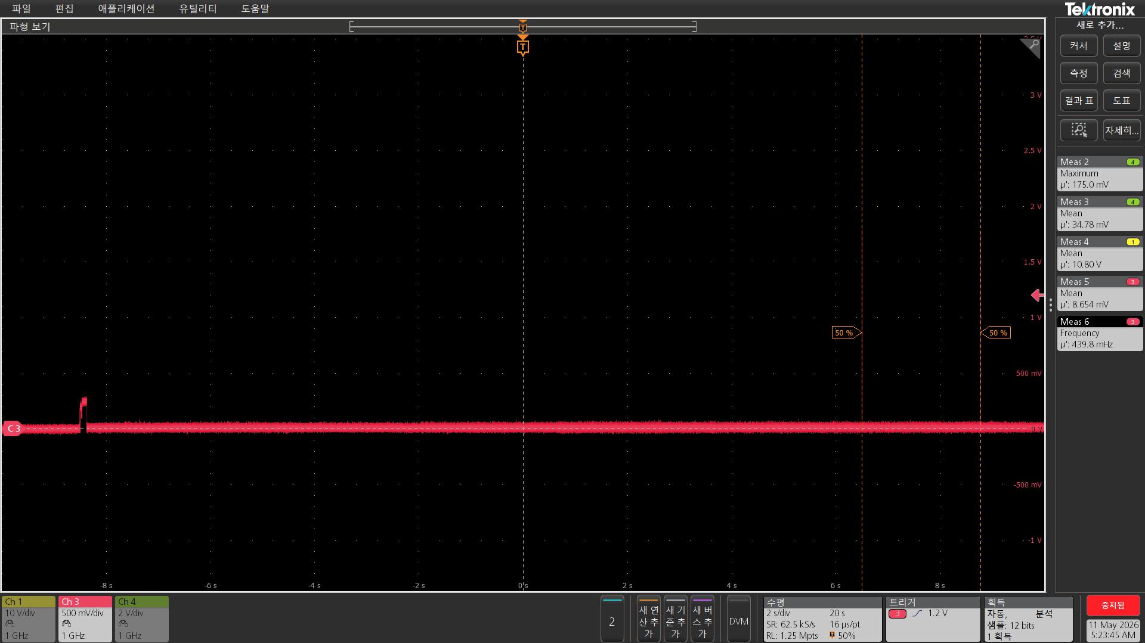Viewport: 1145px width, 643px height.
Task: Click the Meas 5 red channel 3 badge
Action: [x=1132, y=282]
